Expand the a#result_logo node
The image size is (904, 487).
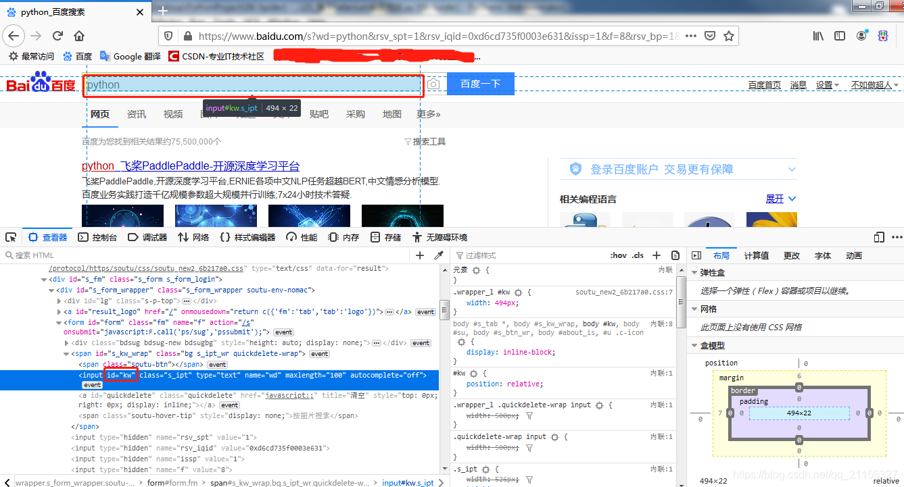pos(59,311)
